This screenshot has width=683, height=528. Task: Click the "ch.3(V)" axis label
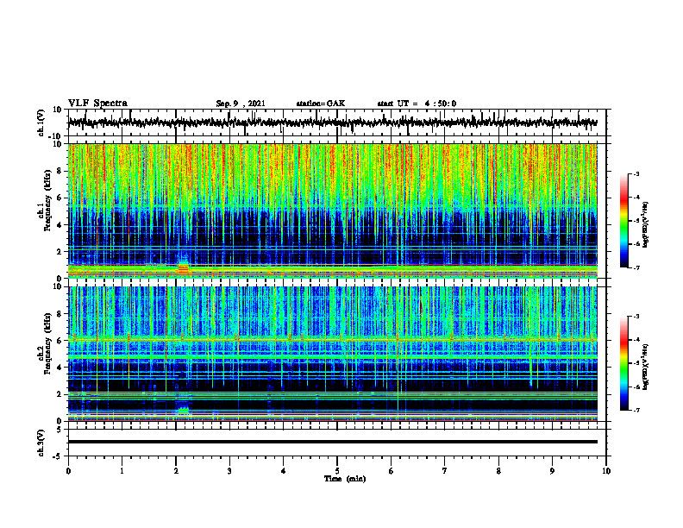42,443
